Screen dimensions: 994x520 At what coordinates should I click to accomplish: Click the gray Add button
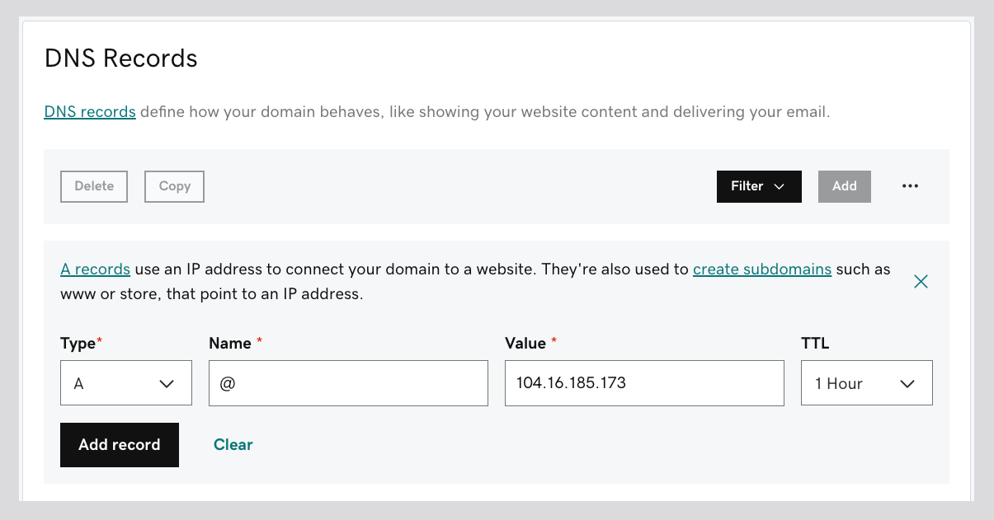[845, 186]
